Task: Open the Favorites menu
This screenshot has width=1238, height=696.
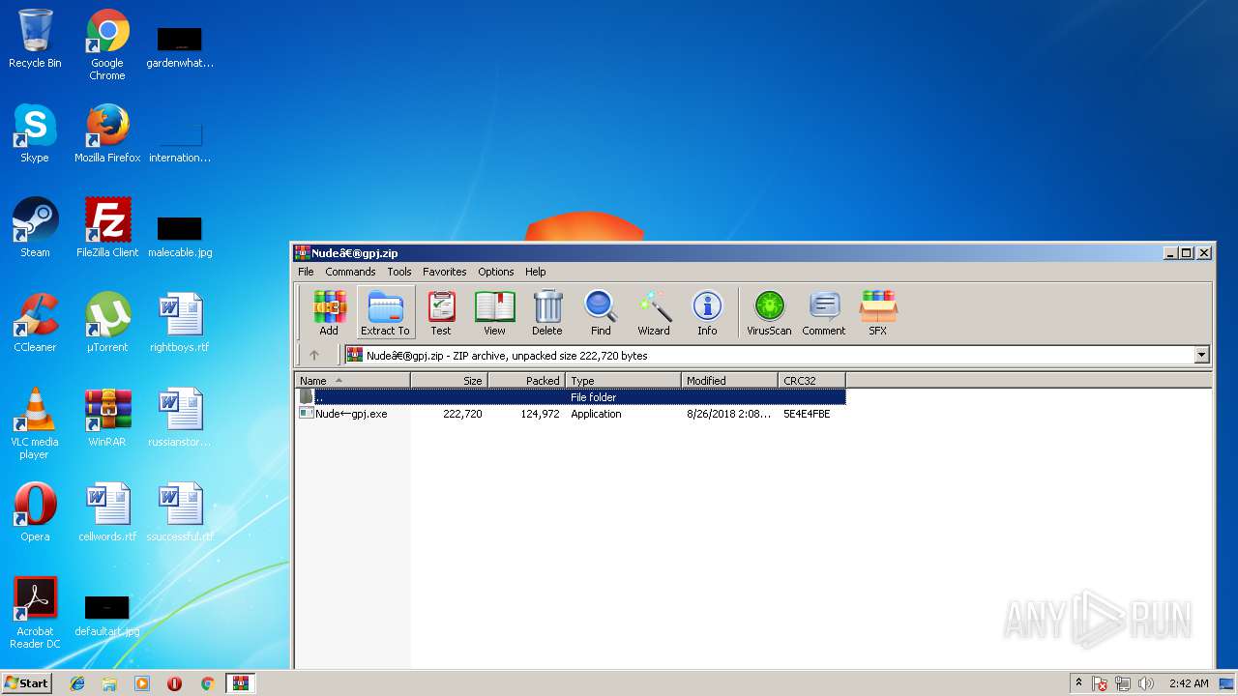Action: [x=445, y=272]
